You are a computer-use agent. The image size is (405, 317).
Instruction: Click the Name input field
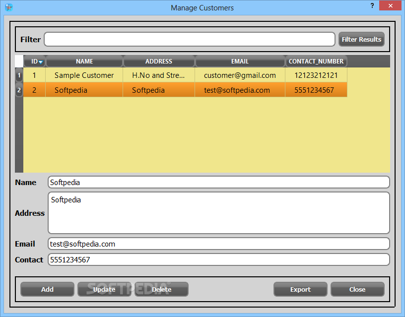218,182
